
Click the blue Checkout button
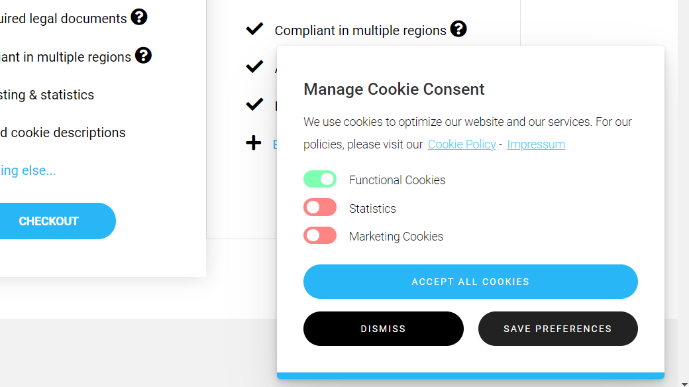(50, 221)
